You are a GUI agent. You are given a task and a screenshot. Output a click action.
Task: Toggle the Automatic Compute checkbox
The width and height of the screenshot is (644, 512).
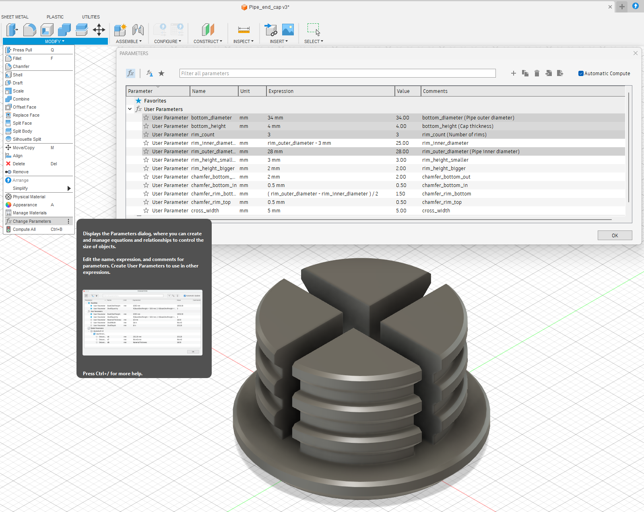[581, 74]
